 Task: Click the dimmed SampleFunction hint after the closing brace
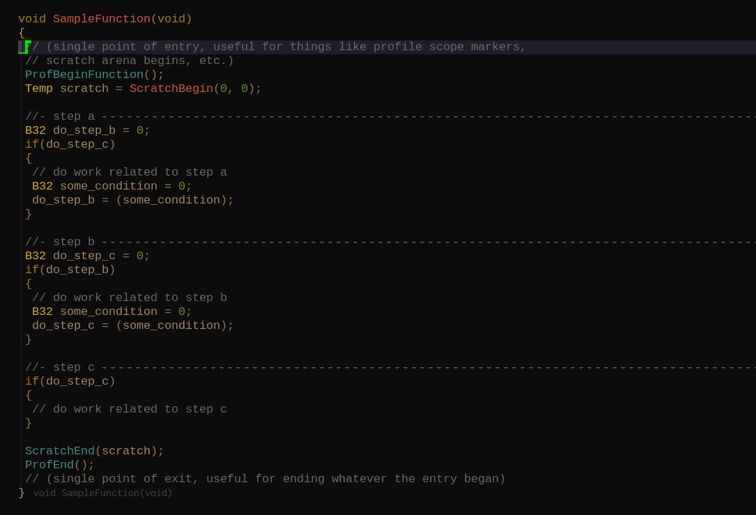tap(102, 493)
